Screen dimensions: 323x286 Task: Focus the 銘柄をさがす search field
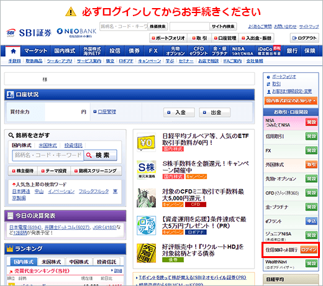48,155
